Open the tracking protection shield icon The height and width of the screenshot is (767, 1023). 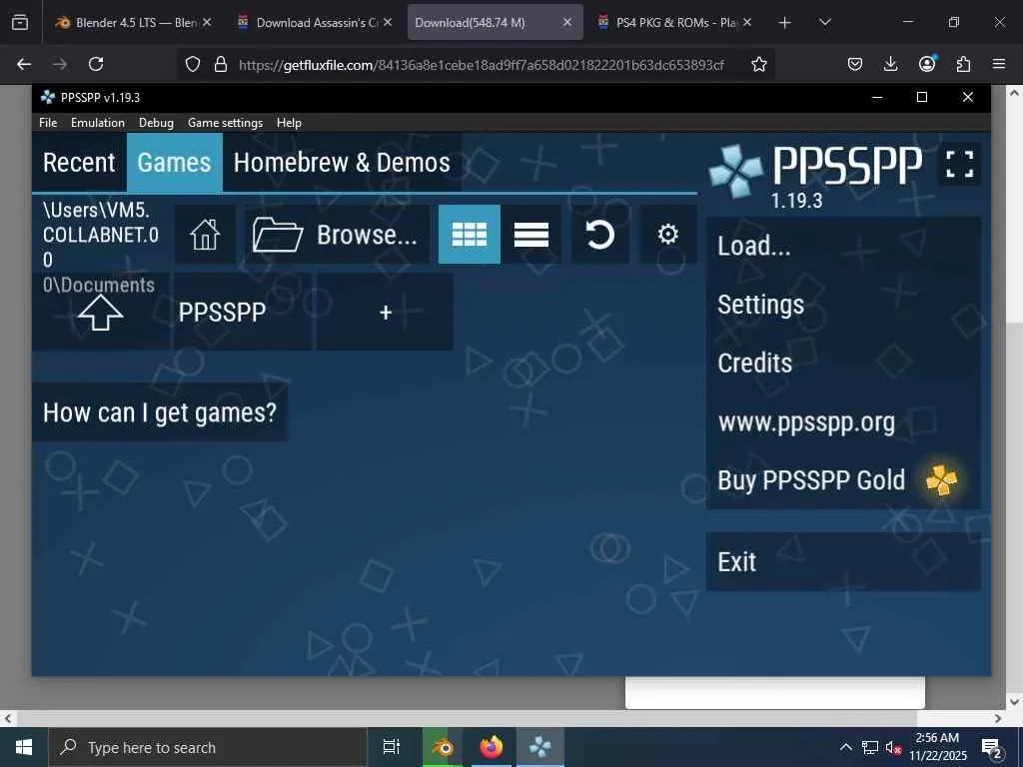pyautogui.click(x=193, y=64)
